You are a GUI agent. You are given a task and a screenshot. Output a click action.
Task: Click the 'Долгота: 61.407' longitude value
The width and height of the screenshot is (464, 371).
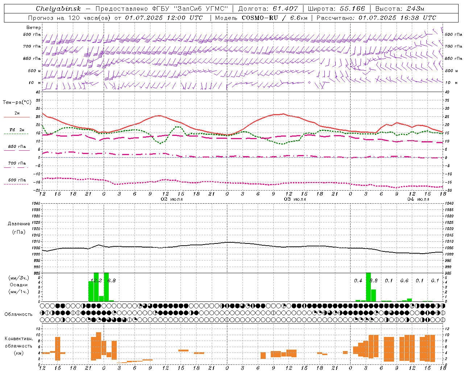tap(268, 9)
